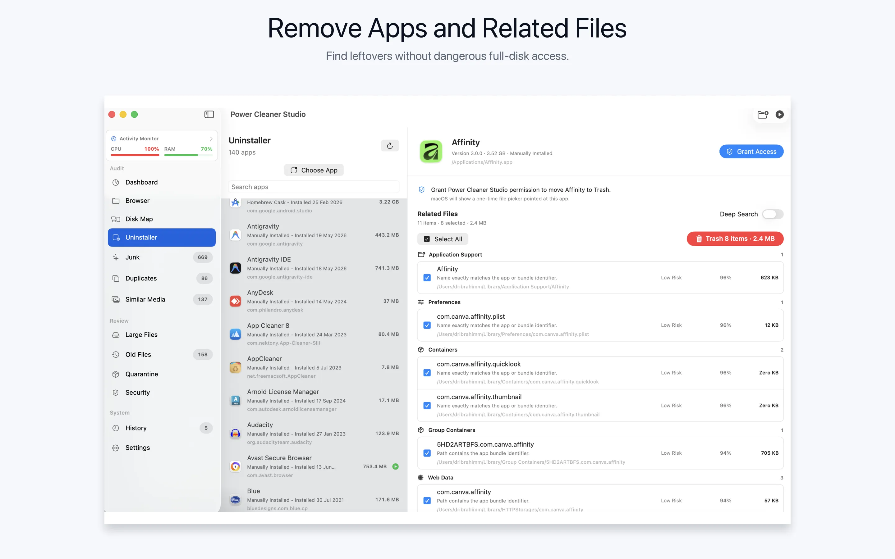Click the Choose App button

point(314,170)
